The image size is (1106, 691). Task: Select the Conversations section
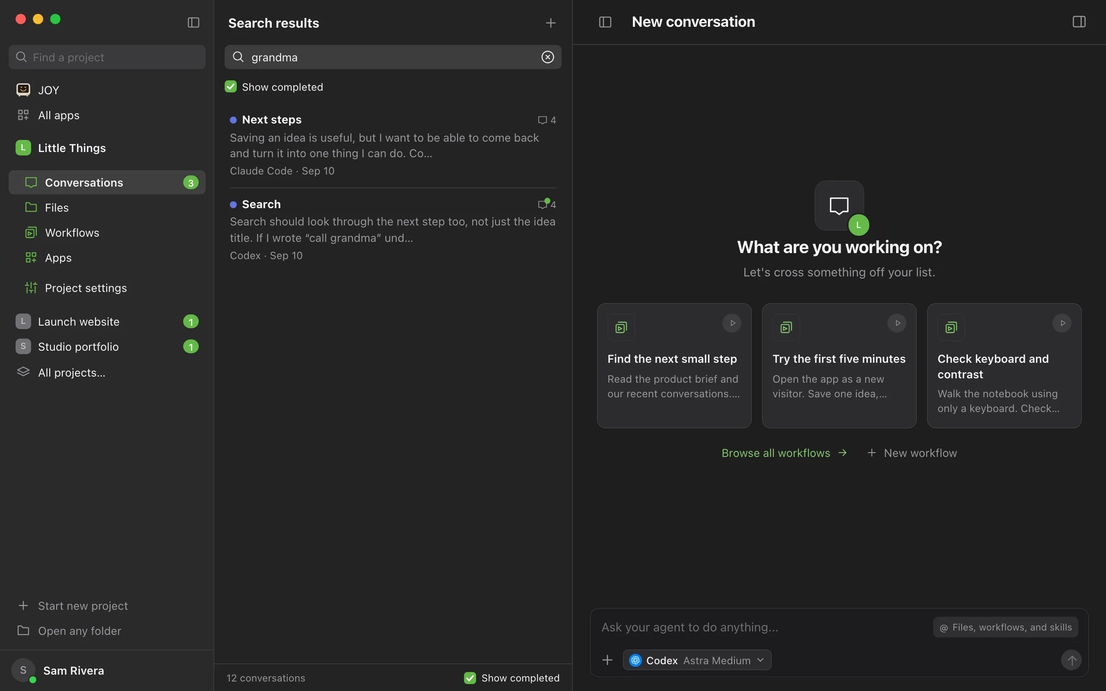pos(107,182)
